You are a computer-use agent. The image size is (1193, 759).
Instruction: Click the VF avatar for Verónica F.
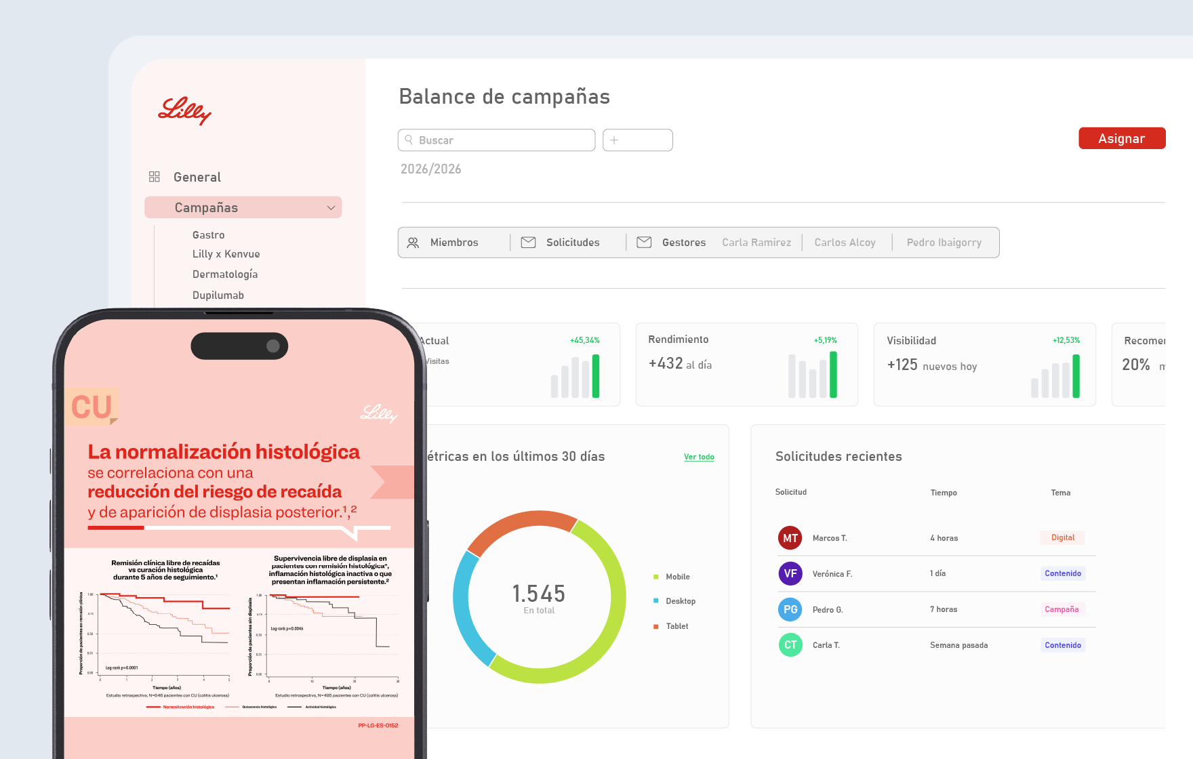point(790,573)
